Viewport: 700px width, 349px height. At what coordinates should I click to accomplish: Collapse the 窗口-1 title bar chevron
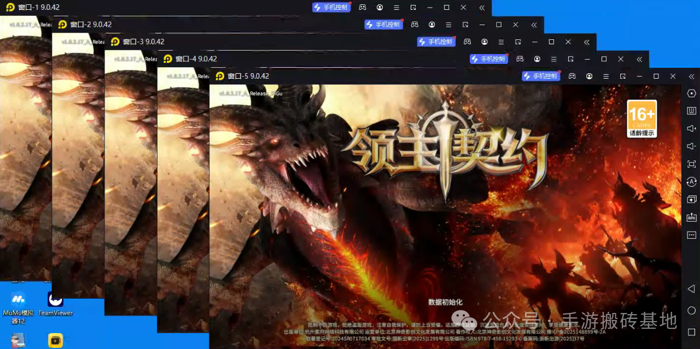click(x=481, y=8)
